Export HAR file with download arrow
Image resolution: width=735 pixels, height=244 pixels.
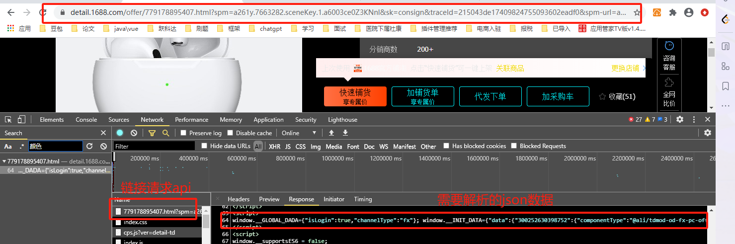pyautogui.click(x=345, y=133)
